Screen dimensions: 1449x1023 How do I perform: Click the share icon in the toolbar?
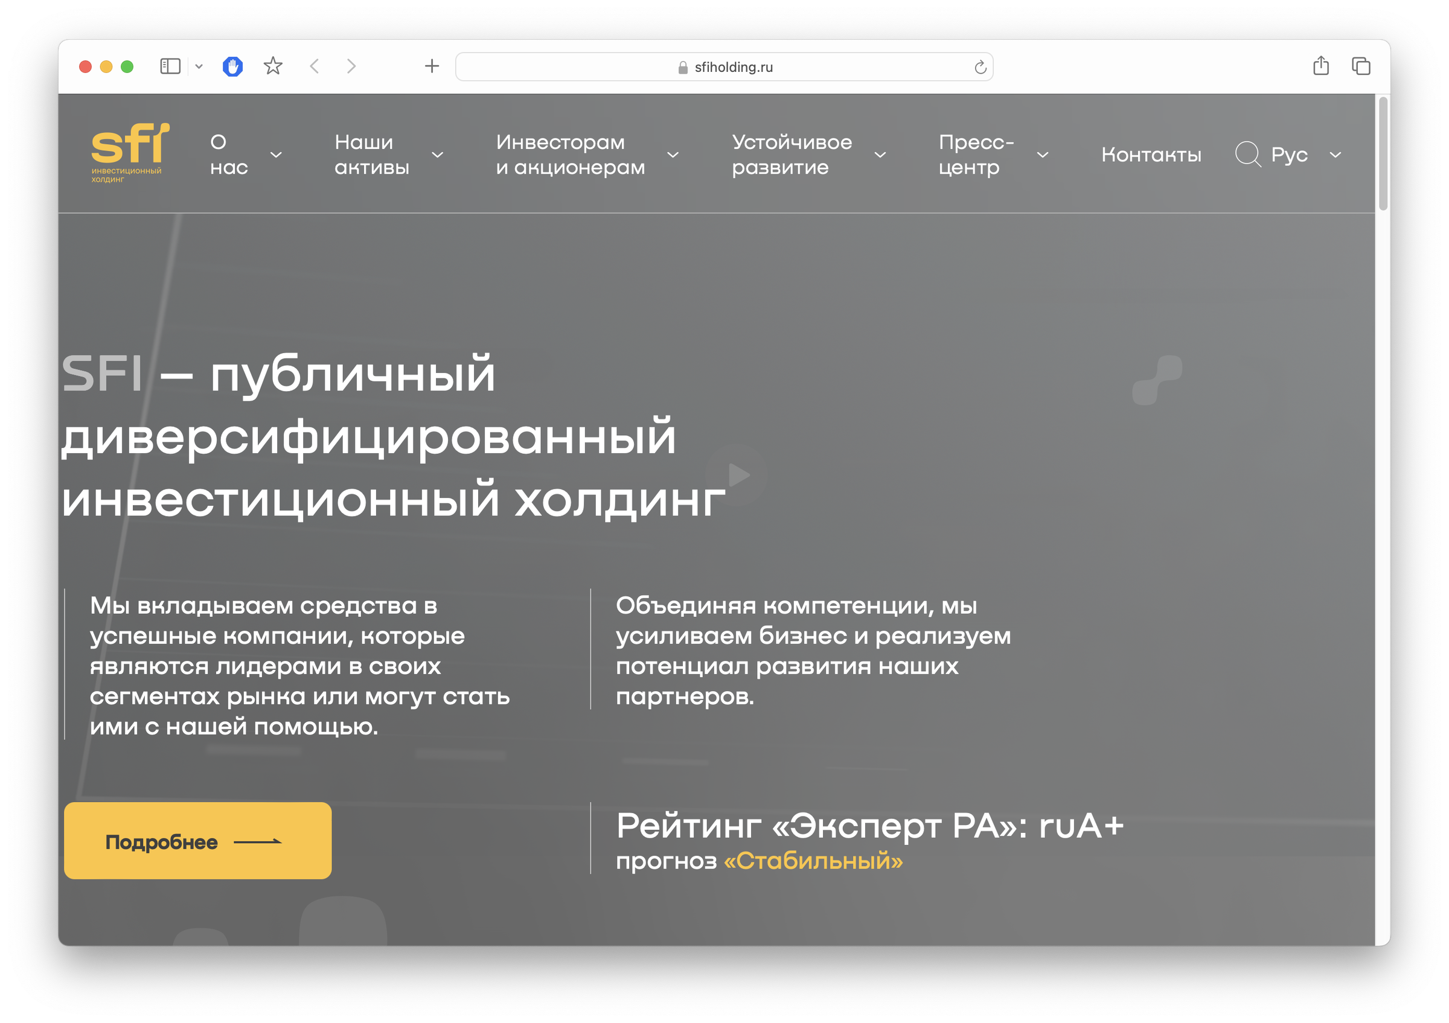[x=1321, y=66]
